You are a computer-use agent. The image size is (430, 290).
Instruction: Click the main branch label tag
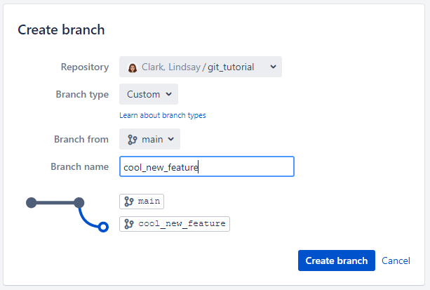pos(142,202)
